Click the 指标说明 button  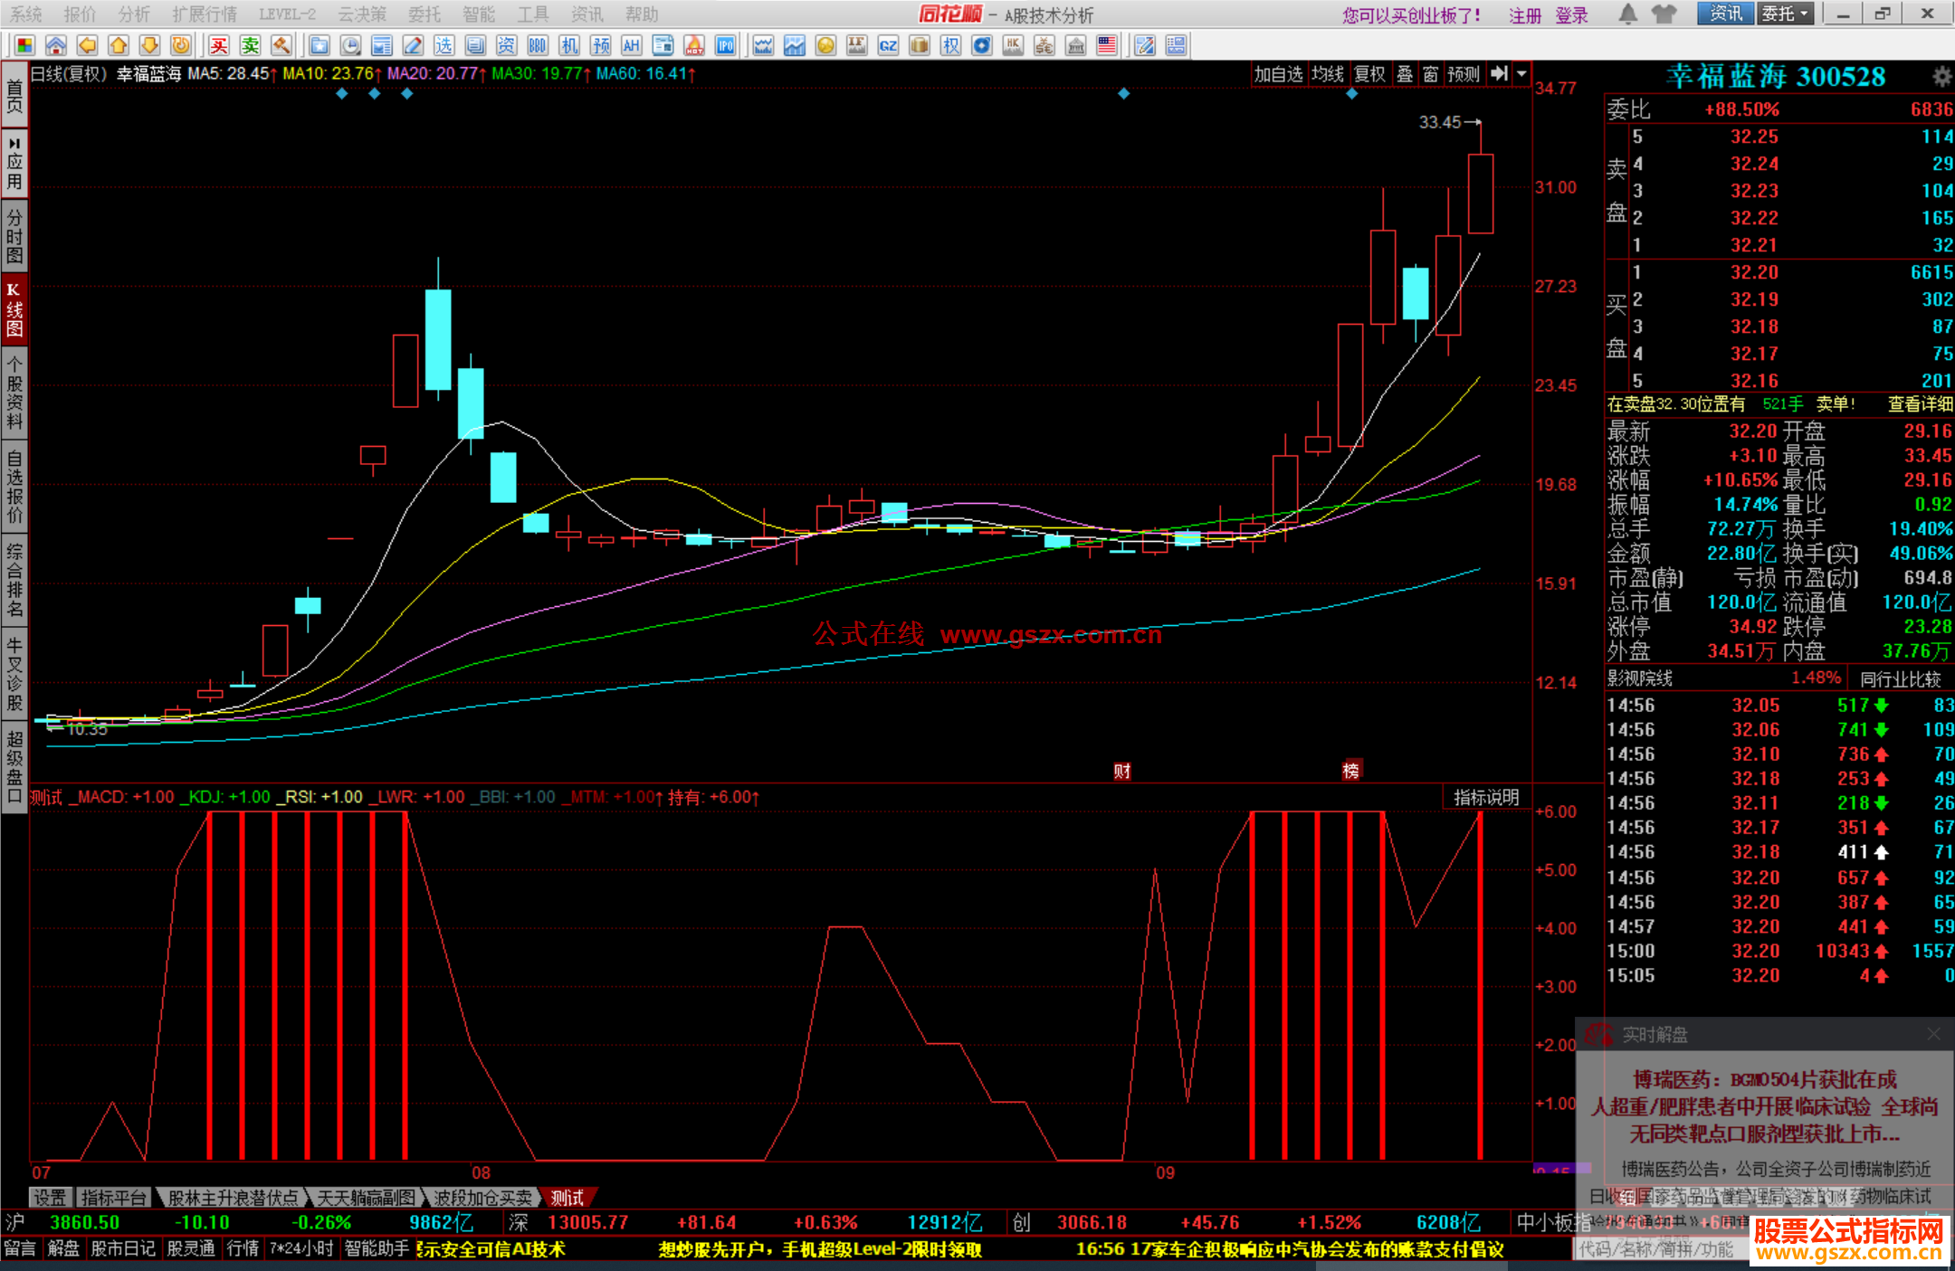click(x=1486, y=797)
